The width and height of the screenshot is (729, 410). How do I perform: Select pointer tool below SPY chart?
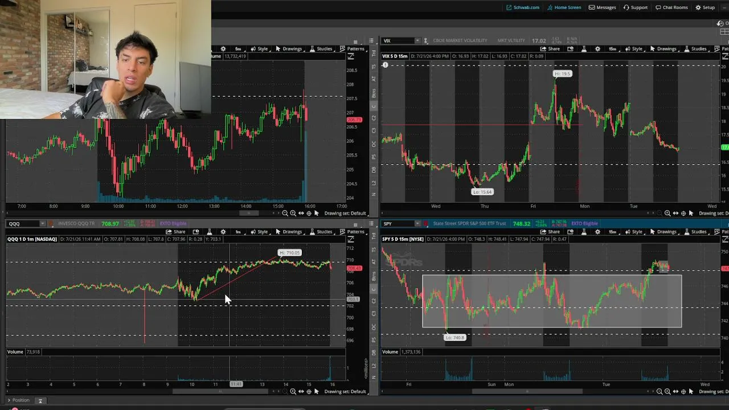[691, 391]
